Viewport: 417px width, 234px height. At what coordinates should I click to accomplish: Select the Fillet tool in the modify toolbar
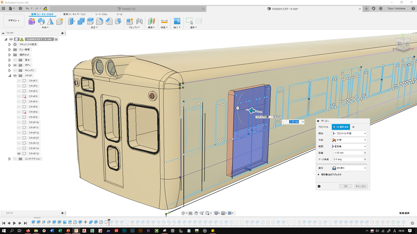click(100, 21)
